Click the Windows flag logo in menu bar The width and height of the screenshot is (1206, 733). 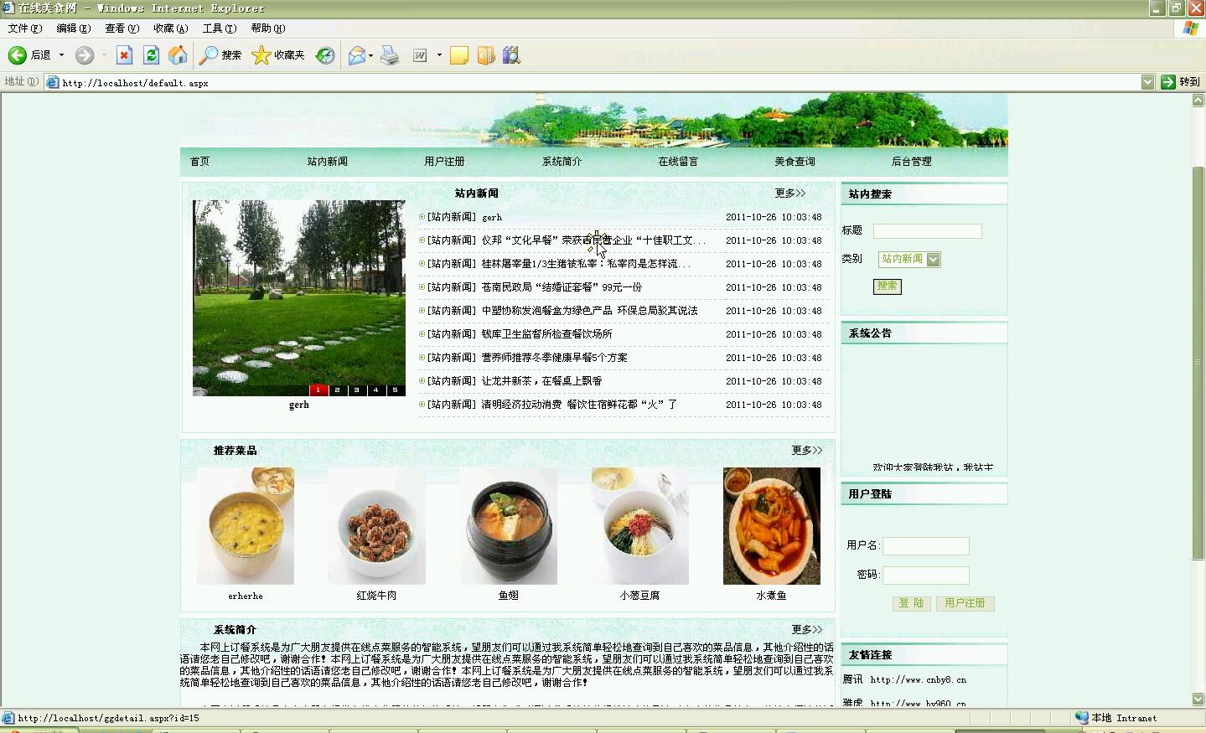click(x=1191, y=28)
